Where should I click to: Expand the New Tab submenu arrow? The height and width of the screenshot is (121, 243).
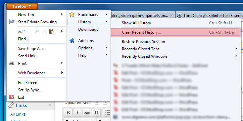click(62, 14)
